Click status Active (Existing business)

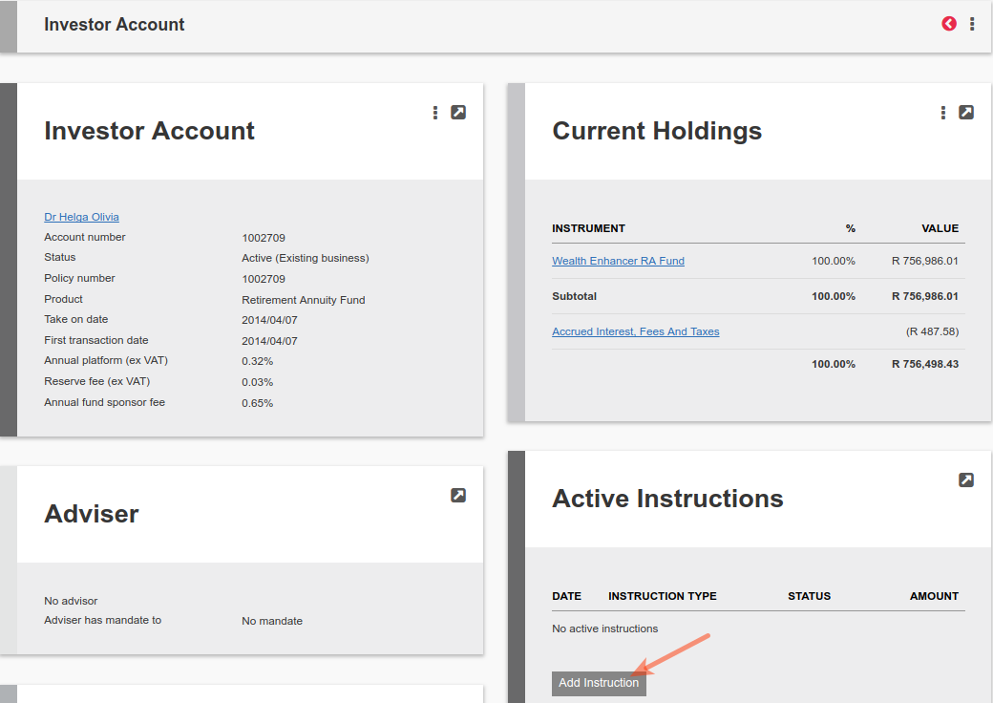[x=306, y=259]
